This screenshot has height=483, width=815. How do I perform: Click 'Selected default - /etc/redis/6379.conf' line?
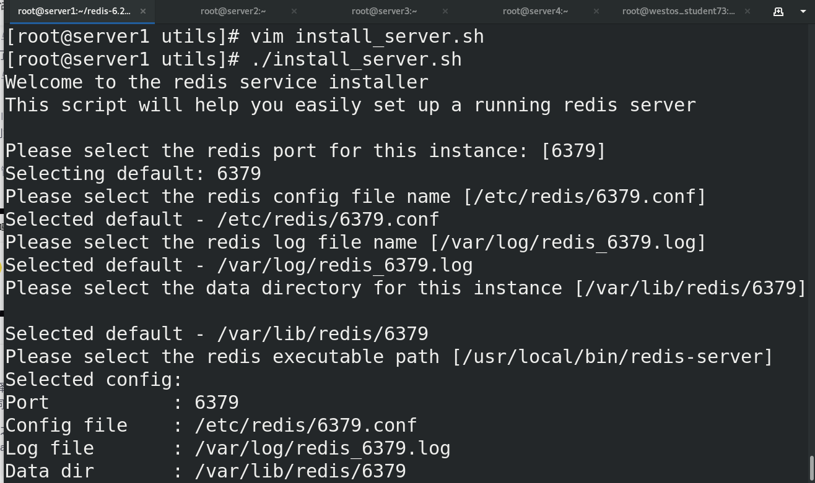coord(222,220)
